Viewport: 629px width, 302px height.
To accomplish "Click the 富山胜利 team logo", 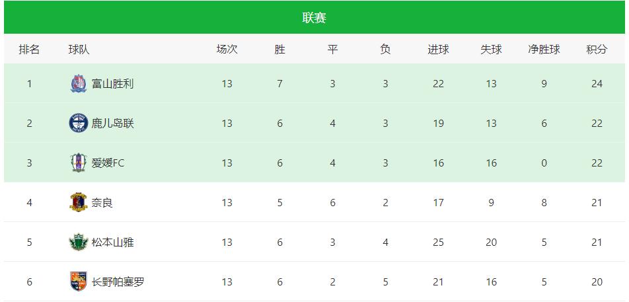I will click(79, 84).
